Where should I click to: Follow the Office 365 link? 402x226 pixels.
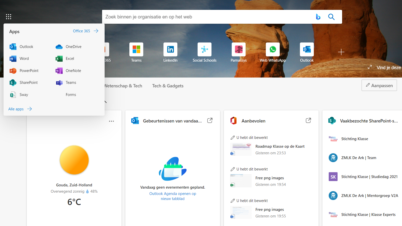coord(86,31)
